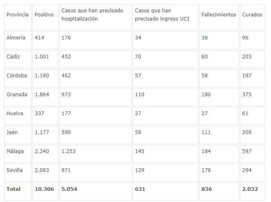Click Córdoba positive count 1.190
Screen dimensions: 271x202
click(42, 76)
